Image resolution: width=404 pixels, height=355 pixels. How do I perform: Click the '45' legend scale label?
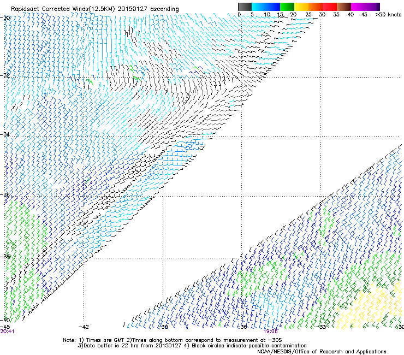coord(364,15)
